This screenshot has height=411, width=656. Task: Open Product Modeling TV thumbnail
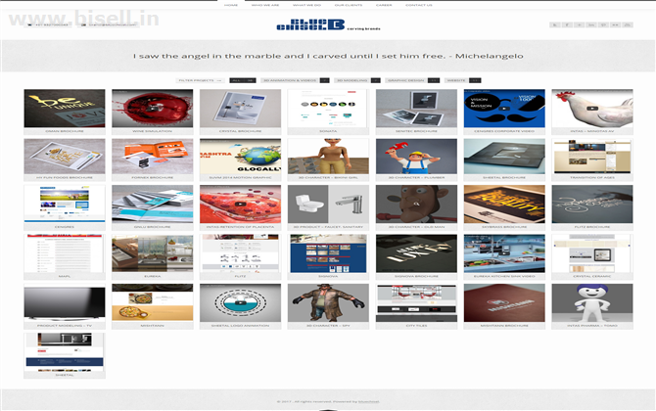click(x=65, y=302)
